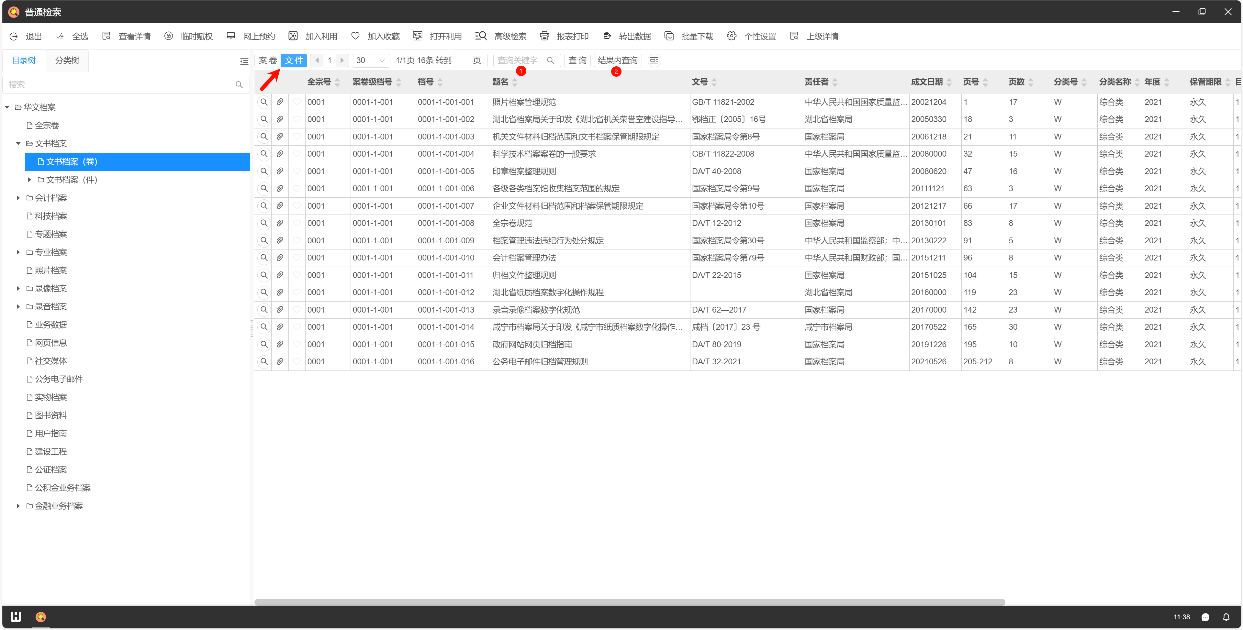
Task: Toggle favorite heart on the 印章档案整理规则 row
Action: point(297,171)
